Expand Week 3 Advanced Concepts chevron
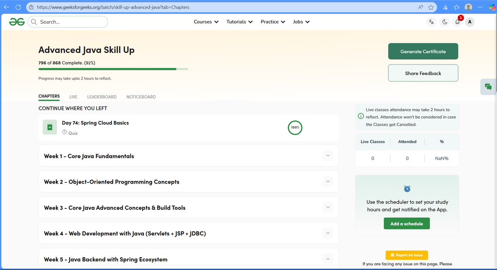The height and width of the screenshot is (270, 497). [x=328, y=208]
